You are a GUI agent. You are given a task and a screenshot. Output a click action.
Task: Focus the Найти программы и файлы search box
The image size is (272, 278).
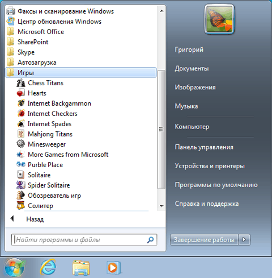coord(84,240)
